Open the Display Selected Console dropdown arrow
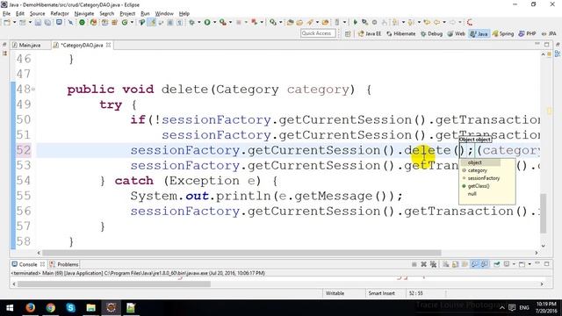The height and width of the screenshot is (316, 562). pyautogui.click(x=514, y=264)
